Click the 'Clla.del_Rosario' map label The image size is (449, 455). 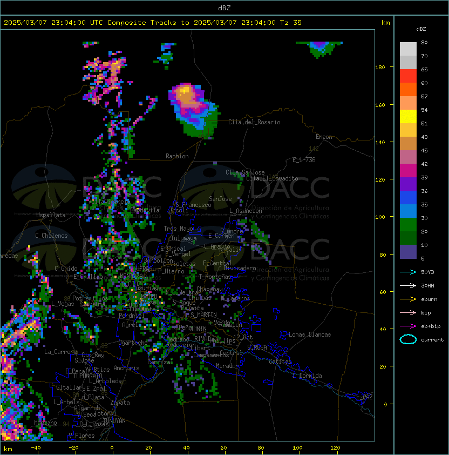[x=254, y=122]
